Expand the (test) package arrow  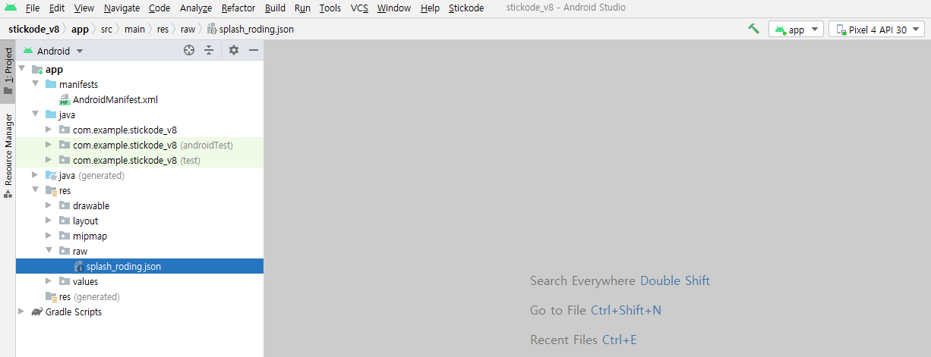[x=49, y=160]
